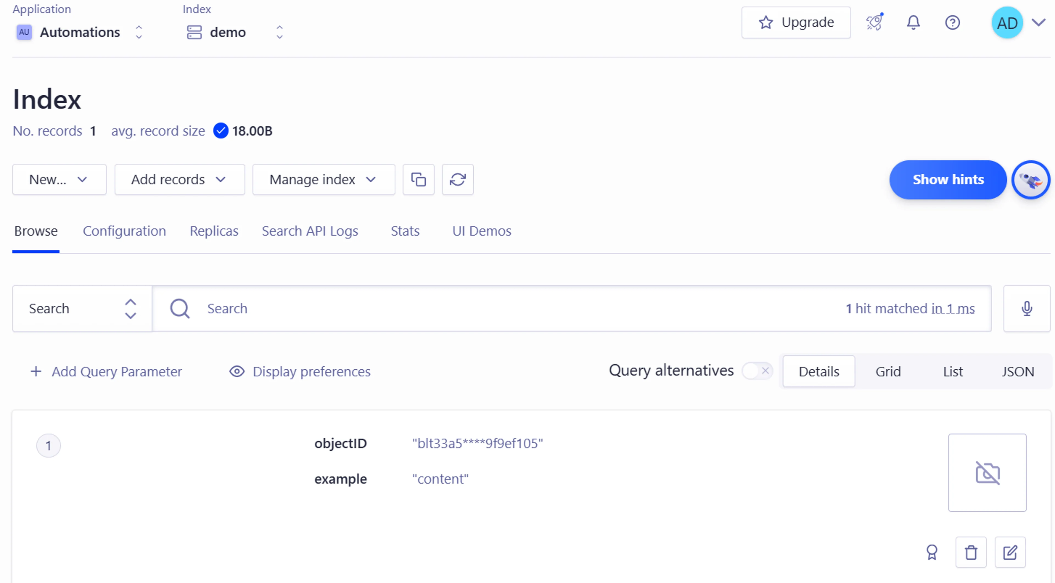The height and width of the screenshot is (583, 1055).
Task: Delete the record with trash icon
Action: [971, 552]
